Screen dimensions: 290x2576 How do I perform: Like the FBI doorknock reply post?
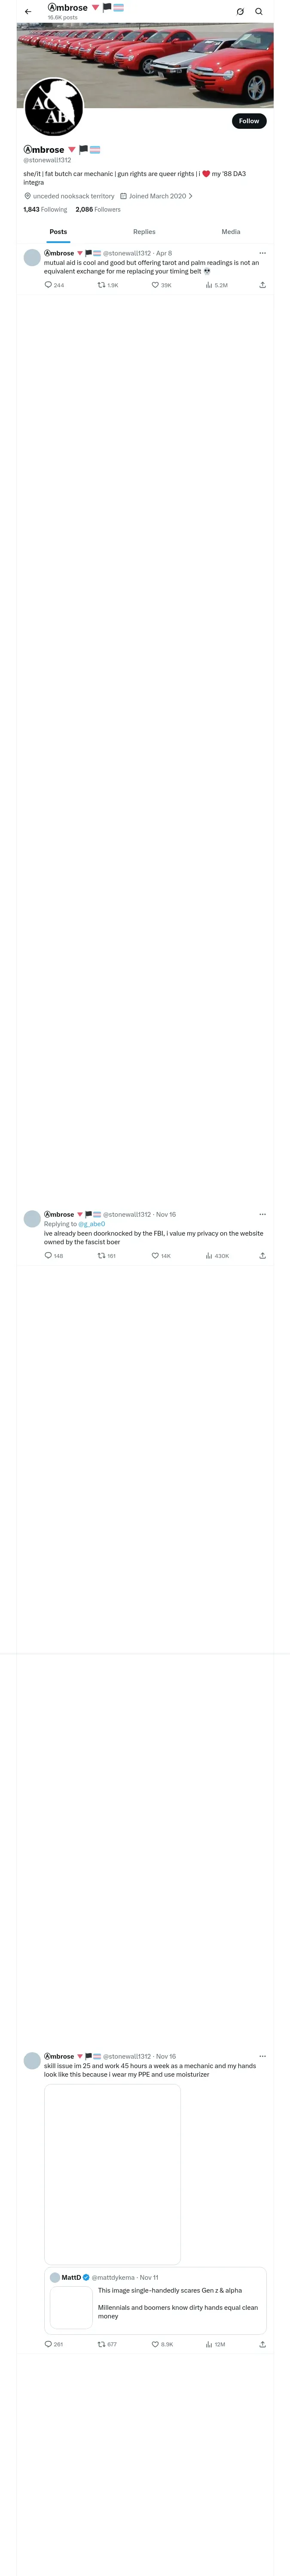click(x=161, y=1256)
